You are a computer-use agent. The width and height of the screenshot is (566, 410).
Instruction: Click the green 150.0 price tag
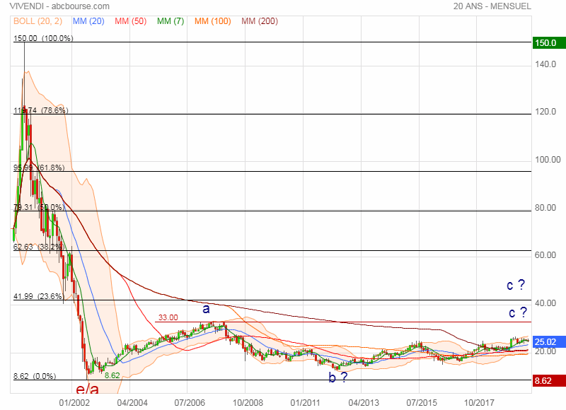pyautogui.click(x=549, y=43)
